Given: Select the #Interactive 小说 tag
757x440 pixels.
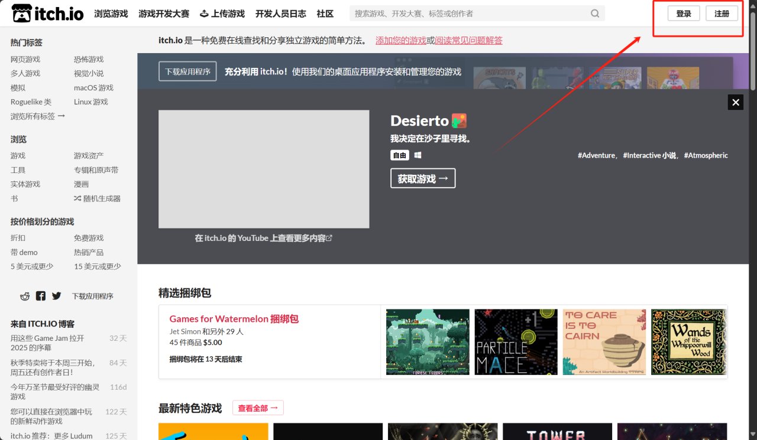Looking at the screenshot, I should 649,155.
